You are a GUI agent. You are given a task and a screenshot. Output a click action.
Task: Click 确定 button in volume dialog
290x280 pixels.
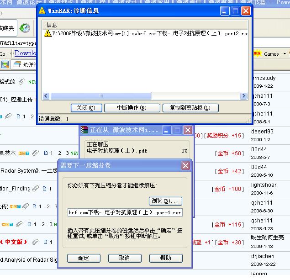pyautogui.click(x=84, y=258)
